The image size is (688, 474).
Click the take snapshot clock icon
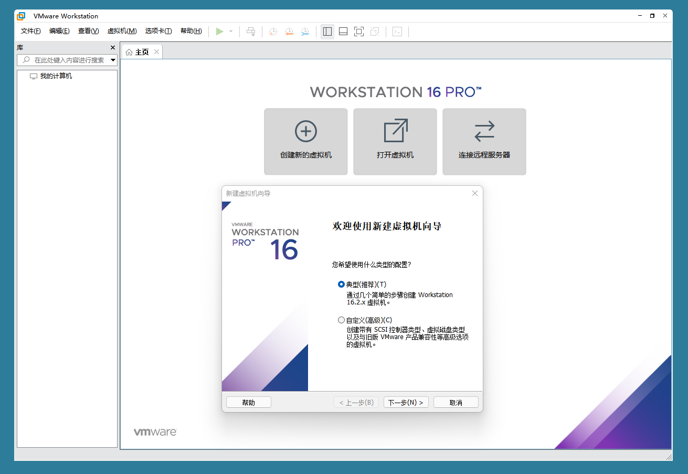[x=273, y=31]
